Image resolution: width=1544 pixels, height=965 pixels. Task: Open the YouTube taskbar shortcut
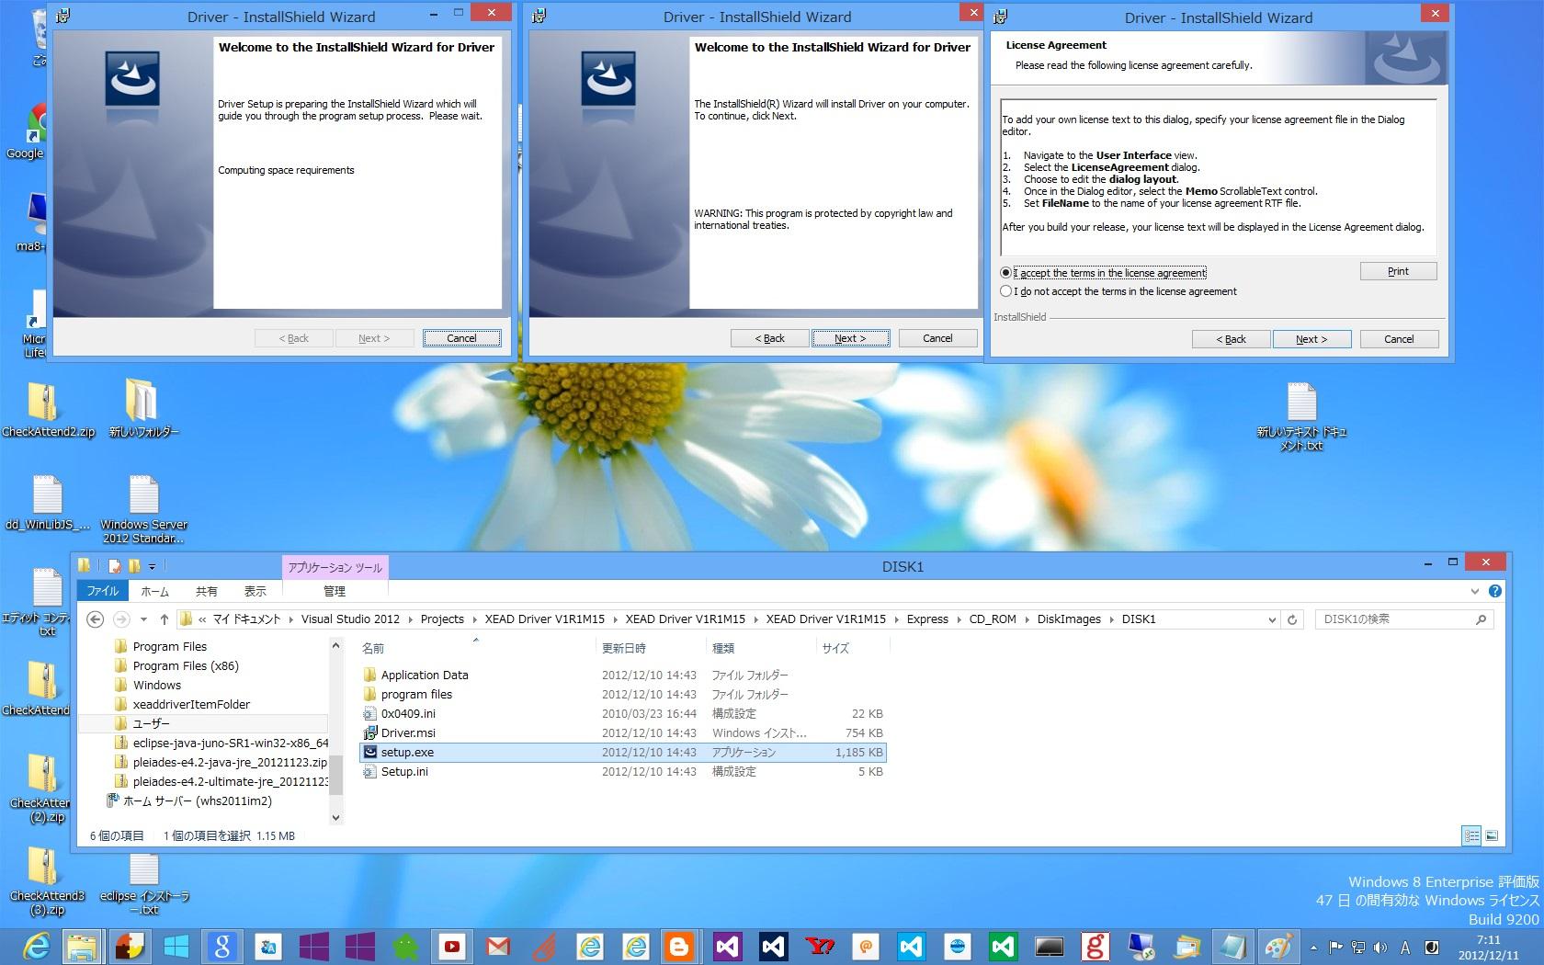452,946
